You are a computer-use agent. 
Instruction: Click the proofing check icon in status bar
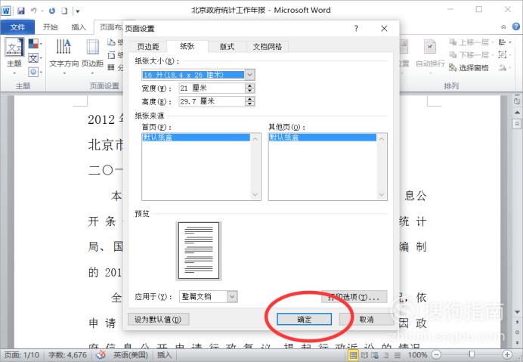(x=101, y=355)
